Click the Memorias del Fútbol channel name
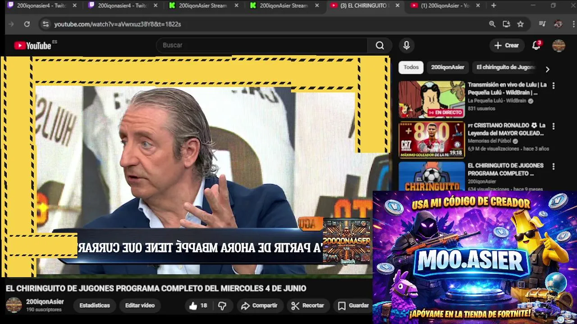Image resolution: width=577 pixels, height=324 pixels. (x=489, y=141)
